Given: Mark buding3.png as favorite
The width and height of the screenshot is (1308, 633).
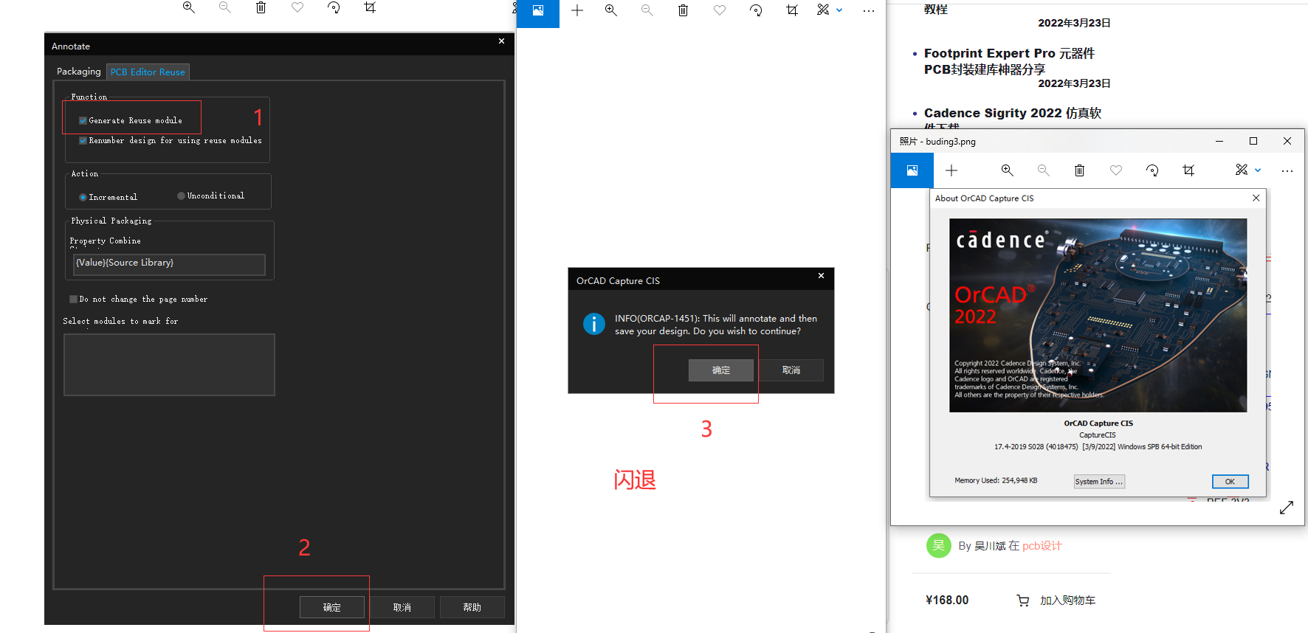Looking at the screenshot, I should (1116, 170).
